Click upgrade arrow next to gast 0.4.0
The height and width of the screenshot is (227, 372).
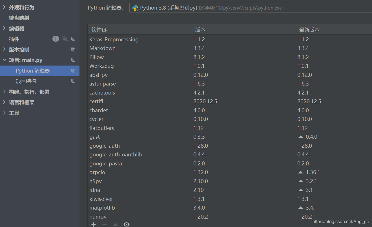[x=301, y=137]
